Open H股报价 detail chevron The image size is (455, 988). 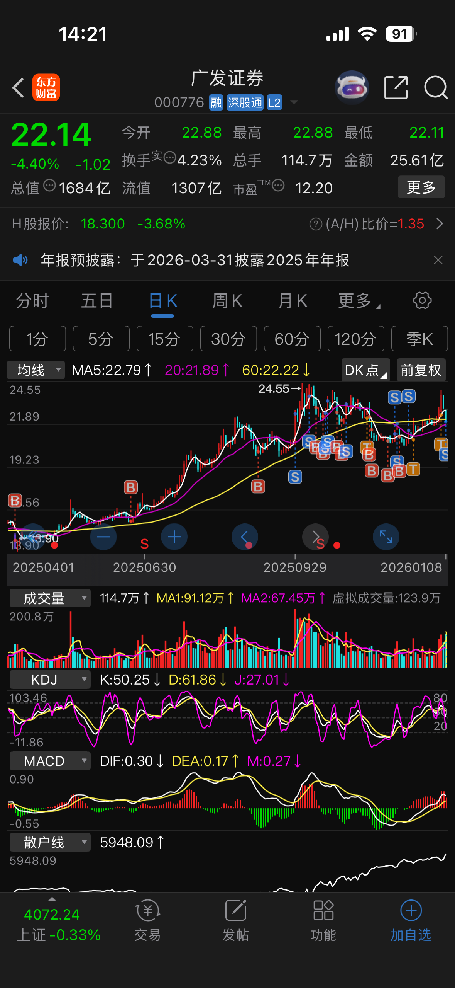pos(440,223)
